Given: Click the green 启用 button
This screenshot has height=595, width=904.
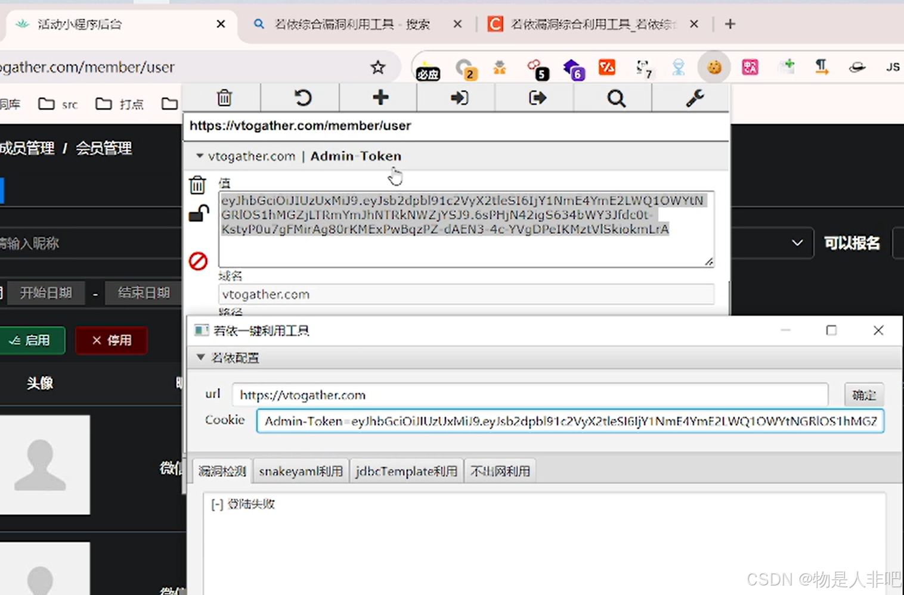Looking at the screenshot, I should tap(31, 340).
